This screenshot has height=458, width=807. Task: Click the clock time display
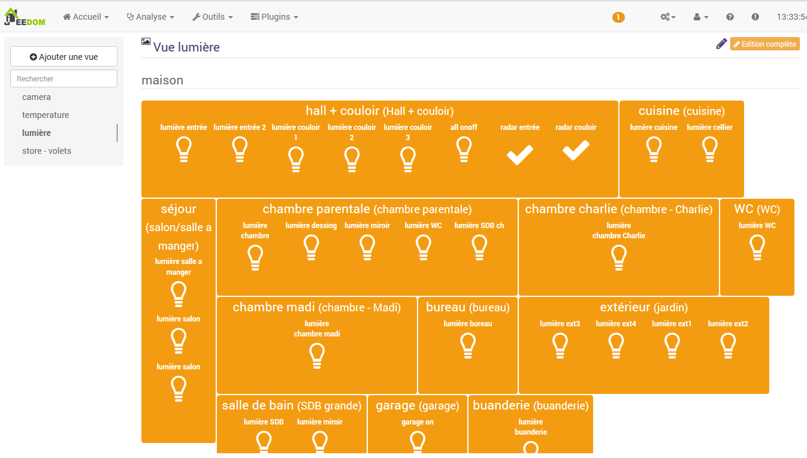coord(792,17)
